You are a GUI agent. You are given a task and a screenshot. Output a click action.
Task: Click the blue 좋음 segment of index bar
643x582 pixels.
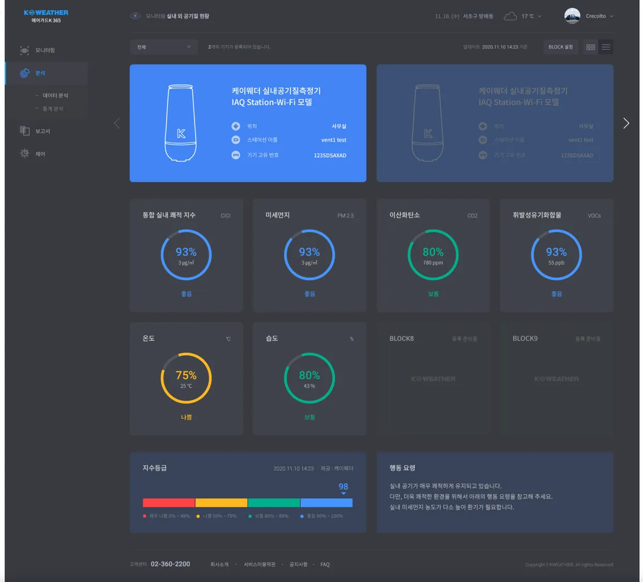pyautogui.click(x=326, y=503)
